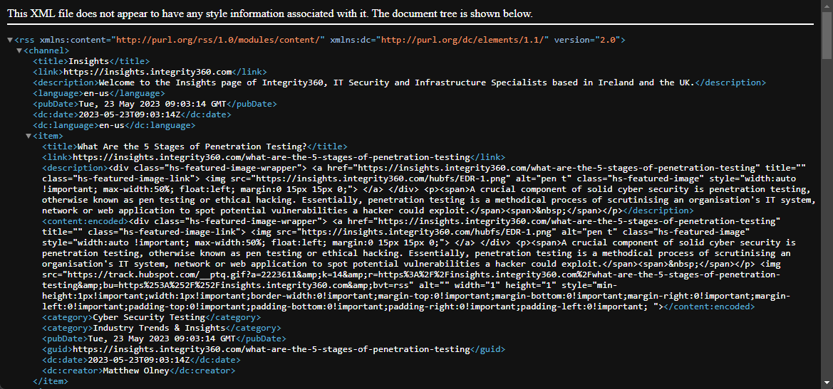Click the xmlns:dc purl.org attribute URL
This screenshot has height=389, width=833.
coord(465,40)
